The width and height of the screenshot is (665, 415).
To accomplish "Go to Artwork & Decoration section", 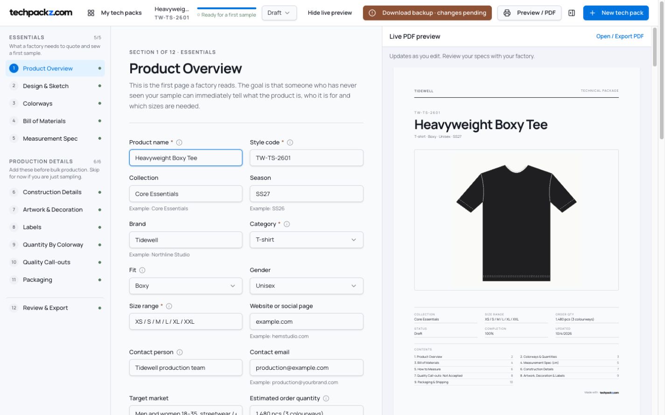I will coord(55,210).
